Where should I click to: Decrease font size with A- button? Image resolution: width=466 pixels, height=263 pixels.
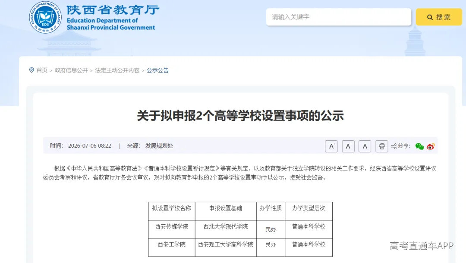(x=348, y=146)
